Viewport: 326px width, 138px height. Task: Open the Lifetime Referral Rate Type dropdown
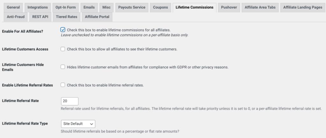[78, 124]
